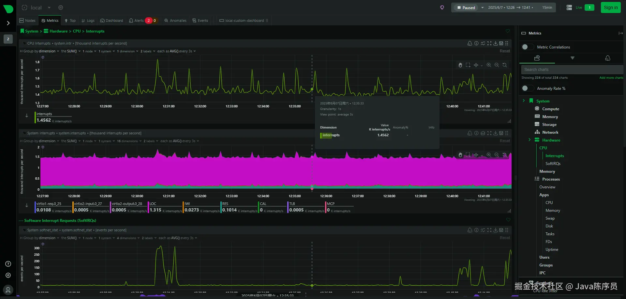Open 16 dimensions dropdown on System interrupts chart
The image size is (626, 299).
point(129,141)
